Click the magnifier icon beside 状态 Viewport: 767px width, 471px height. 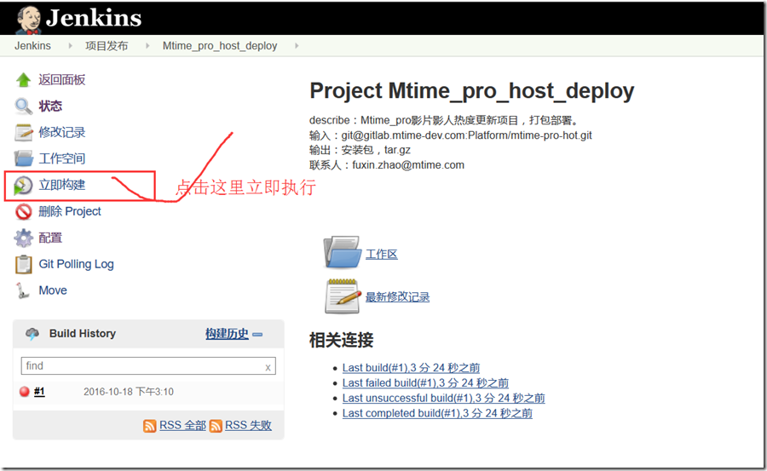tap(23, 106)
